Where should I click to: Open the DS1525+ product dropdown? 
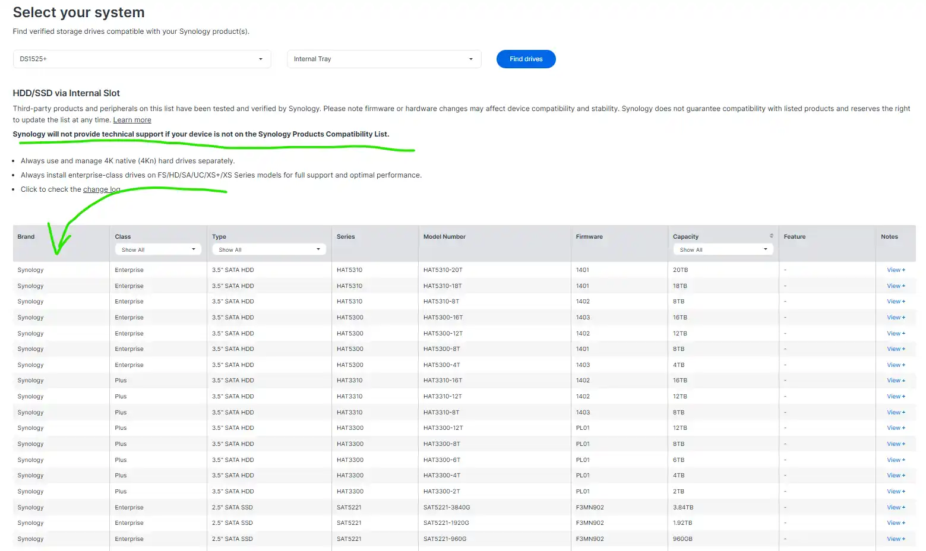(142, 59)
